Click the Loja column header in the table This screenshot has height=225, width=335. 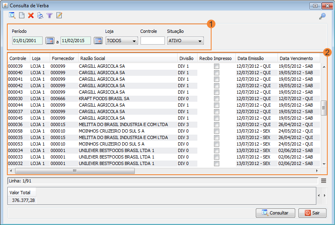pos(40,58)
